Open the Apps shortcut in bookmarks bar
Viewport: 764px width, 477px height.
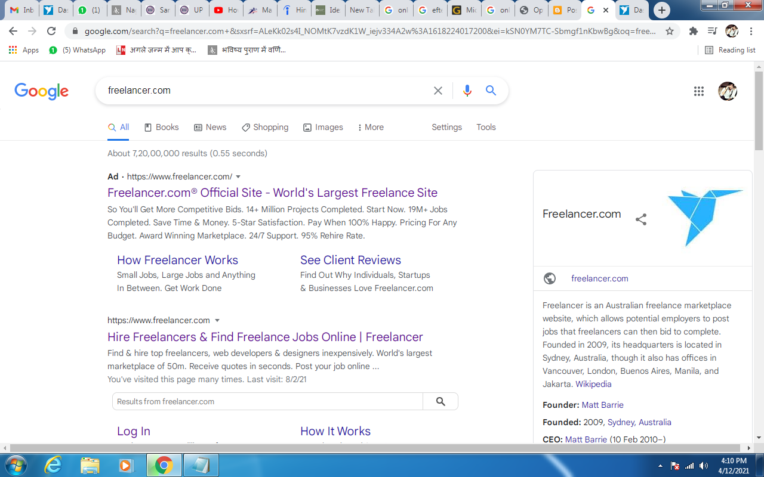pyautogui.click(x=24, y=50)
